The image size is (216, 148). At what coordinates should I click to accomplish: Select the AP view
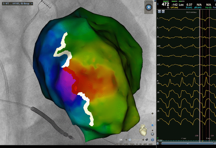117,145
